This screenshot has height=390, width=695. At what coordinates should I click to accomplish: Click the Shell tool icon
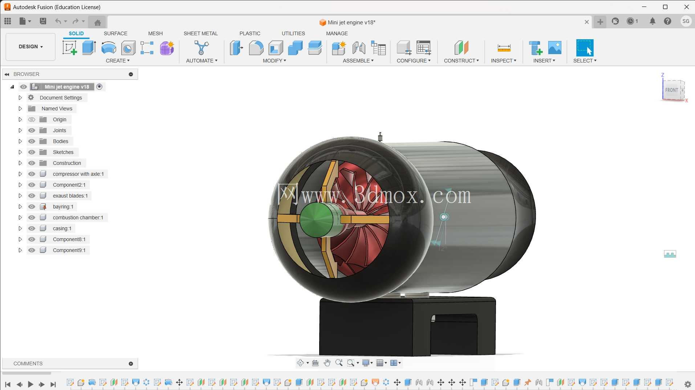click(276, 48)
